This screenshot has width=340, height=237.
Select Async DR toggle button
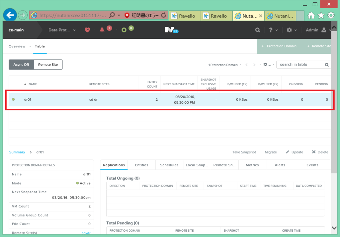point(21,65)
